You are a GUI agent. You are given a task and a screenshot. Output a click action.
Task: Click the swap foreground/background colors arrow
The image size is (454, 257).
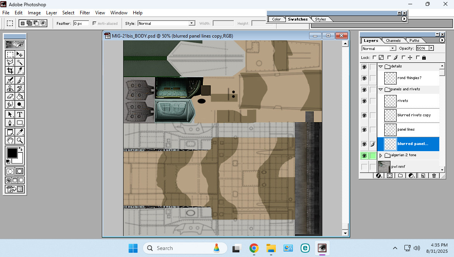21,149
